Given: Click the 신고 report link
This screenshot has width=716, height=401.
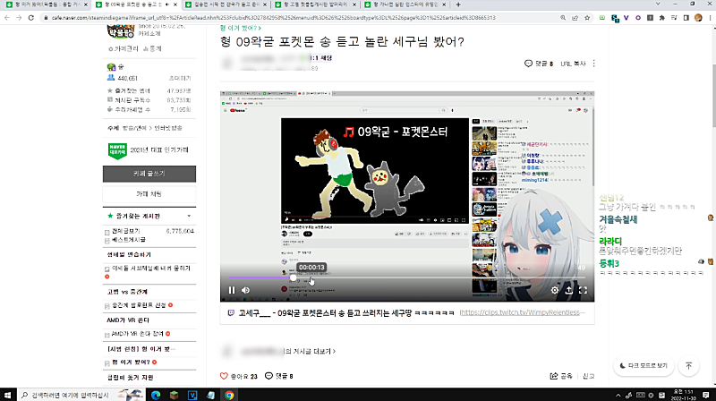Looking at the screenshot, I should pyautogui.click(x=589, y=376).
